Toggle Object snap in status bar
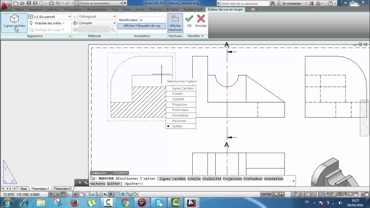This screenshot has width=370, height=208. (x=81, y=194)
